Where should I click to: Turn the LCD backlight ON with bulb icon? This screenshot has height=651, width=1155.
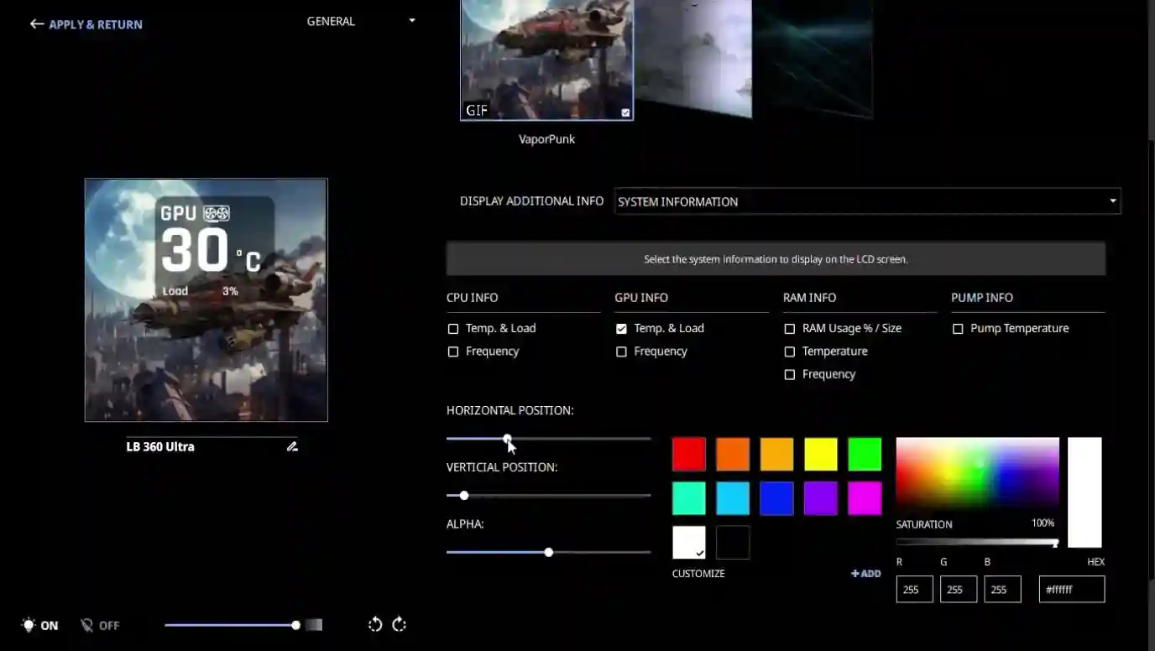pyautogui.click(x=30, y=625)
